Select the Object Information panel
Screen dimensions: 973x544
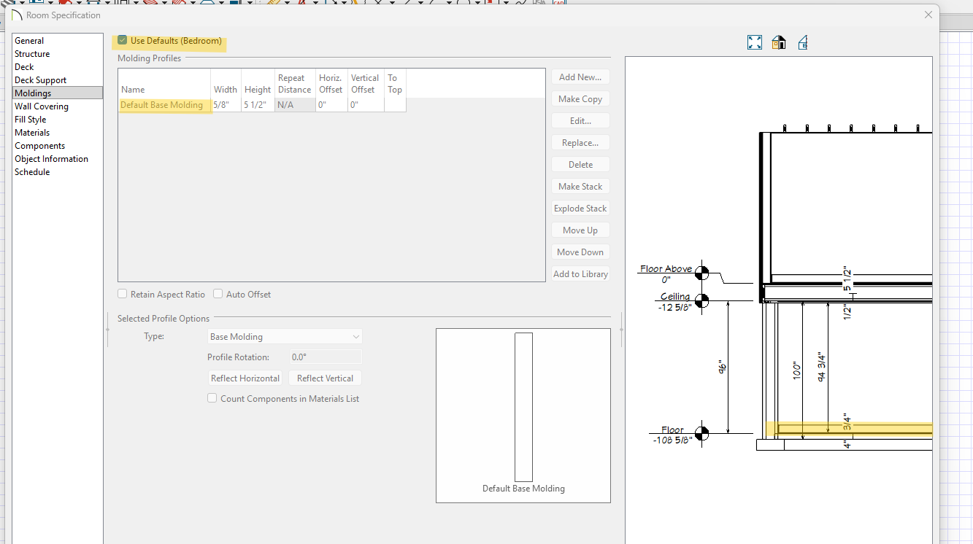tap(51, 159)
